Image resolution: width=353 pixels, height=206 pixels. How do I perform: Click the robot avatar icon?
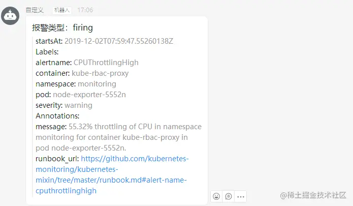(11, 15)
